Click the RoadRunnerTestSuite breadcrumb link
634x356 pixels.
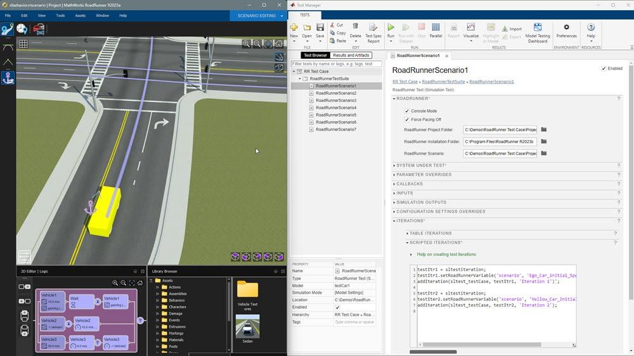coord(443,82)
